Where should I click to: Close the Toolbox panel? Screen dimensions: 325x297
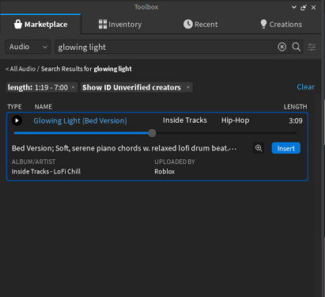coord(313,7)
